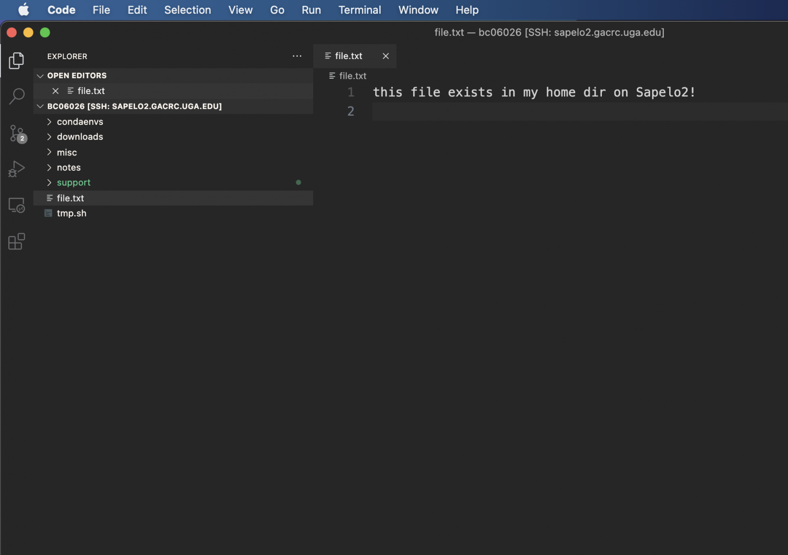Open the Search view
The width and height of the screenshot is (788, 555).
click(x=17, y=96)
